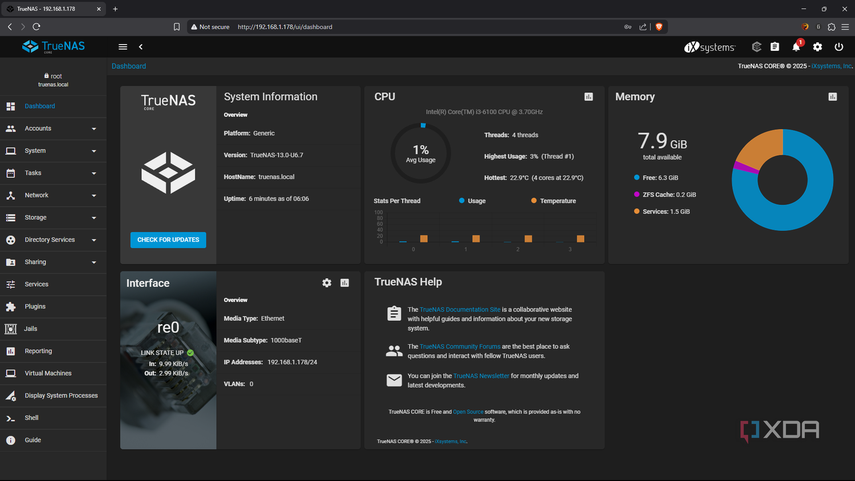Open a new browser tab
This screenshot has width=855, height=481.
[x=115, y=9]
